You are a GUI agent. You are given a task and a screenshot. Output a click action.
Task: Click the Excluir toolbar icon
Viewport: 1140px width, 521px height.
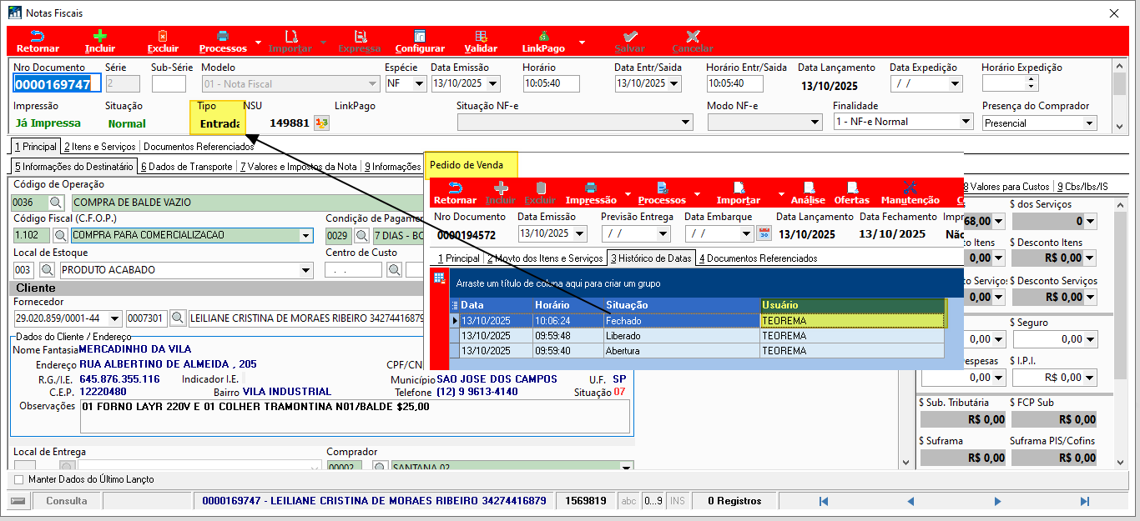tap(163, 37)
